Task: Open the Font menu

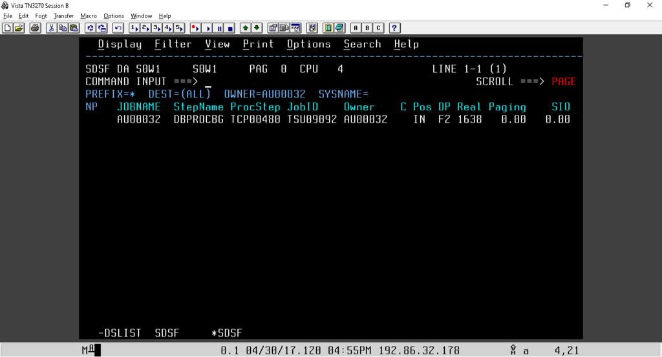Action: 41,16
